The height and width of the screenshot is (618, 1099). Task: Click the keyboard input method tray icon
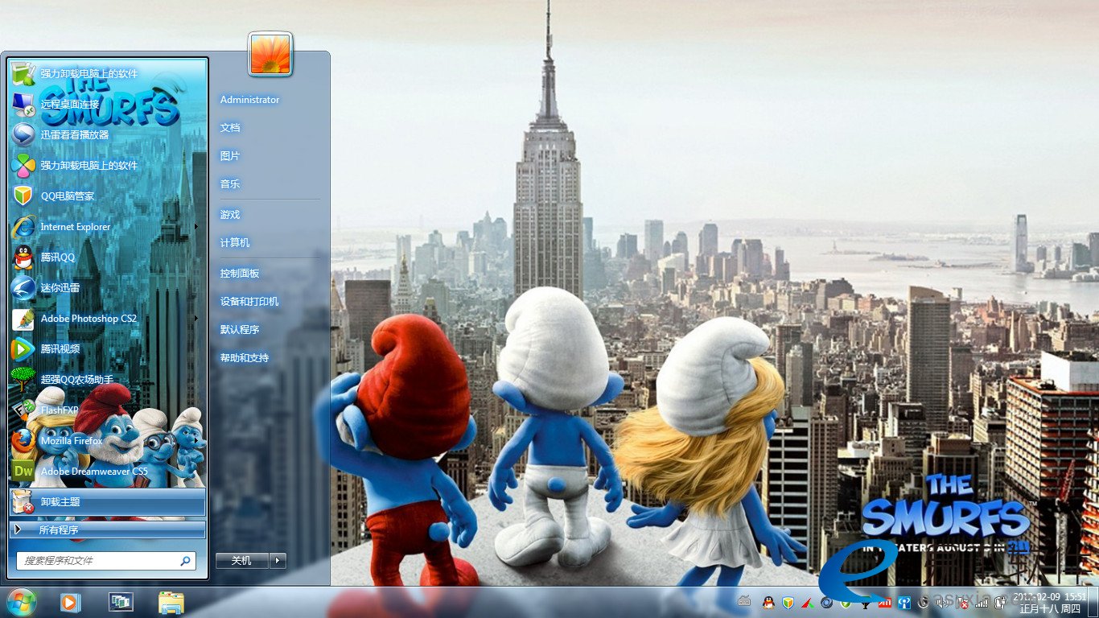point(744,602)
